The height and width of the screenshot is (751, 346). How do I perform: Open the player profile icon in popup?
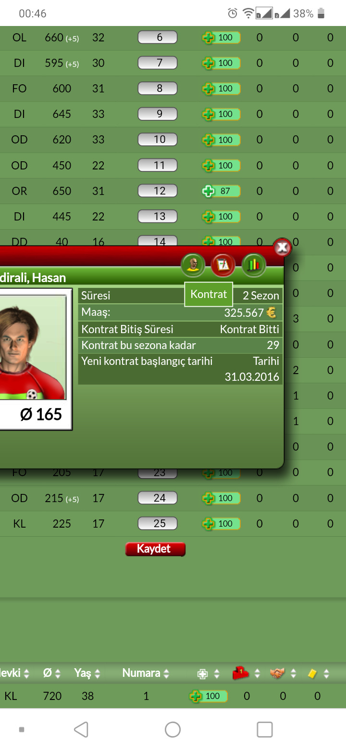pos(193,264)
